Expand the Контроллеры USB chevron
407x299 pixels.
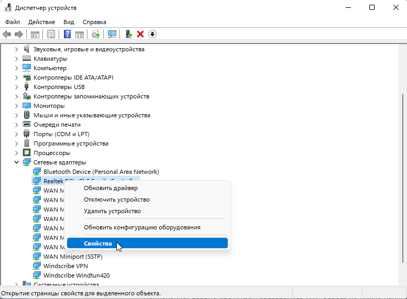pyautogui.click(x=16, y=87)
